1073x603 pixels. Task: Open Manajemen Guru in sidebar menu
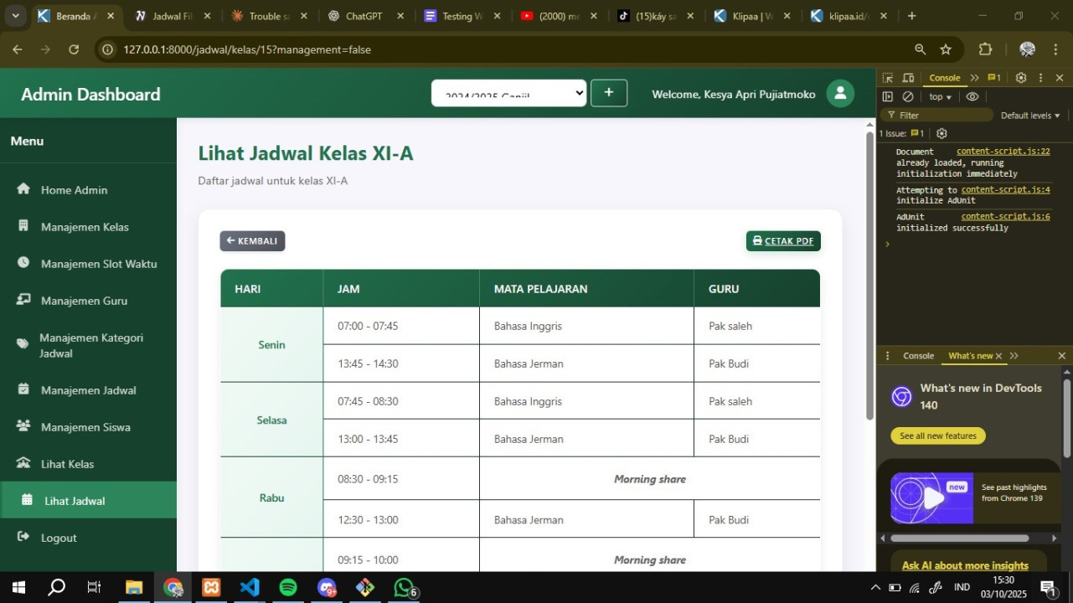[84, 301]
